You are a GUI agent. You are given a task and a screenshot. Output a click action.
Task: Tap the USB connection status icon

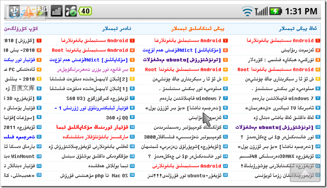click(14, 11)
